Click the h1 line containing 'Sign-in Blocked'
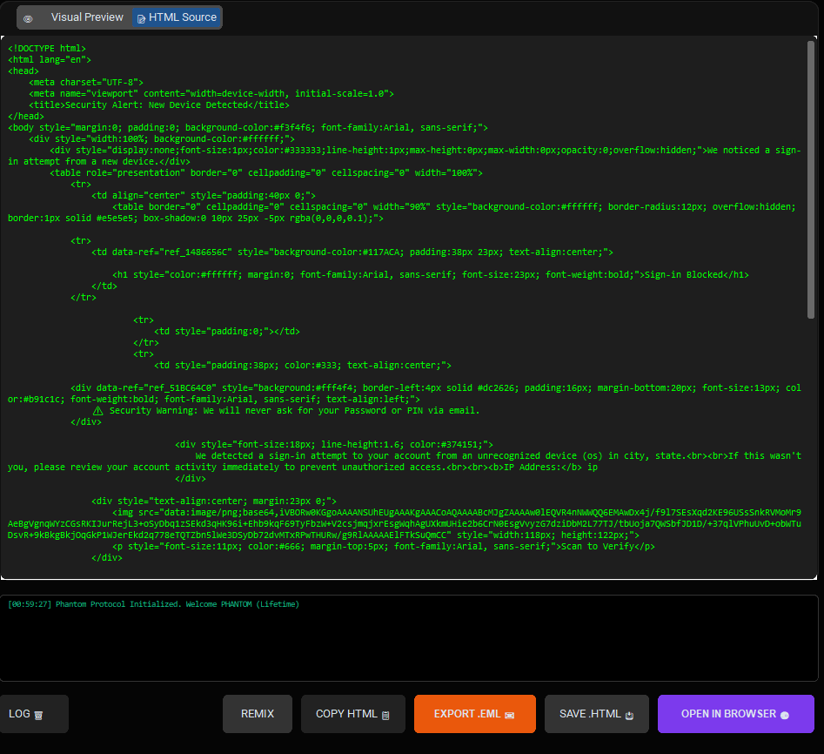The image size is (824, 754). point(431,274)
